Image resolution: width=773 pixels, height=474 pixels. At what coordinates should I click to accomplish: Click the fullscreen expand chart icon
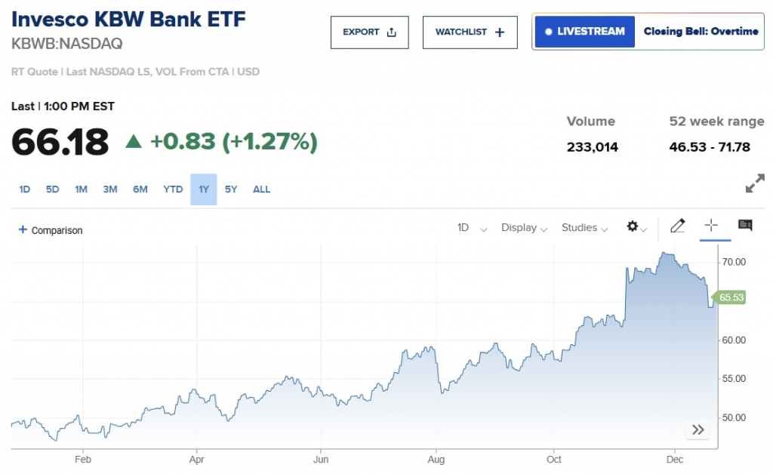tap(754, 183)
